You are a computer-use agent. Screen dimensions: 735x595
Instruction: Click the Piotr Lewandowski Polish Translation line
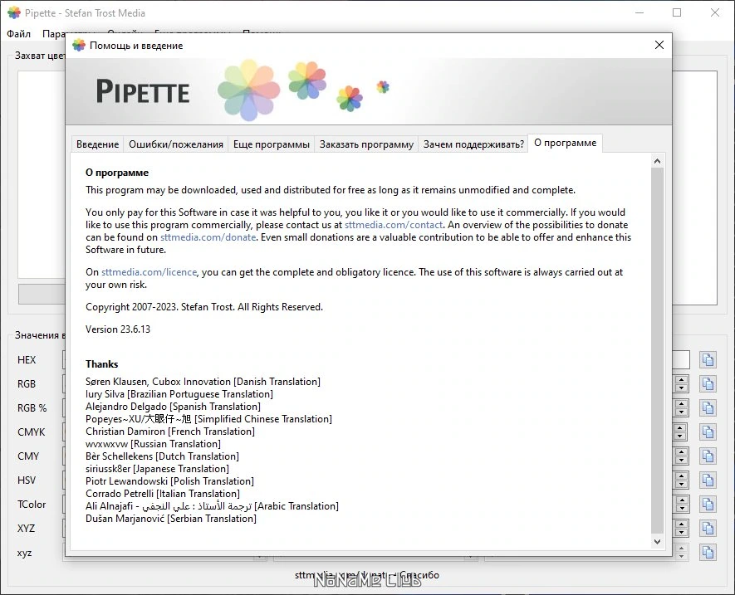coord(169,481)
